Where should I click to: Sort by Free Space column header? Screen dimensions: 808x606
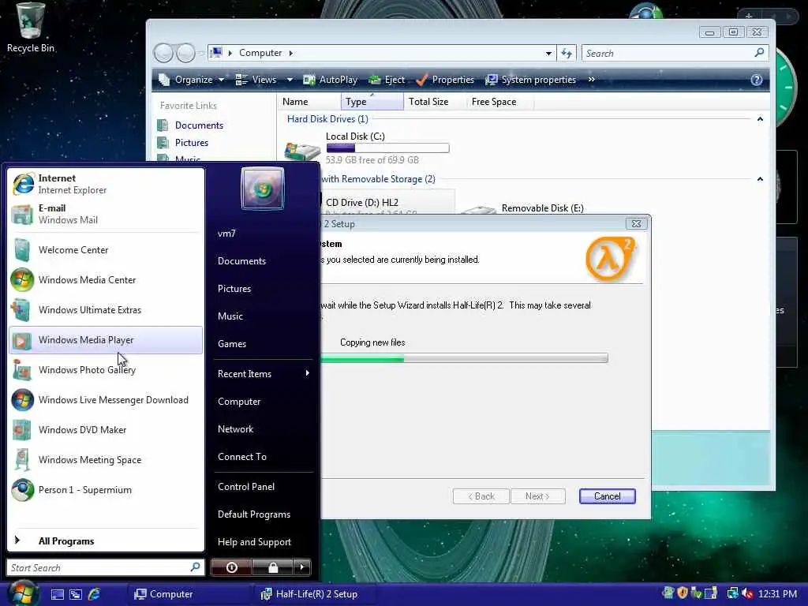click(x=499, y=102)
